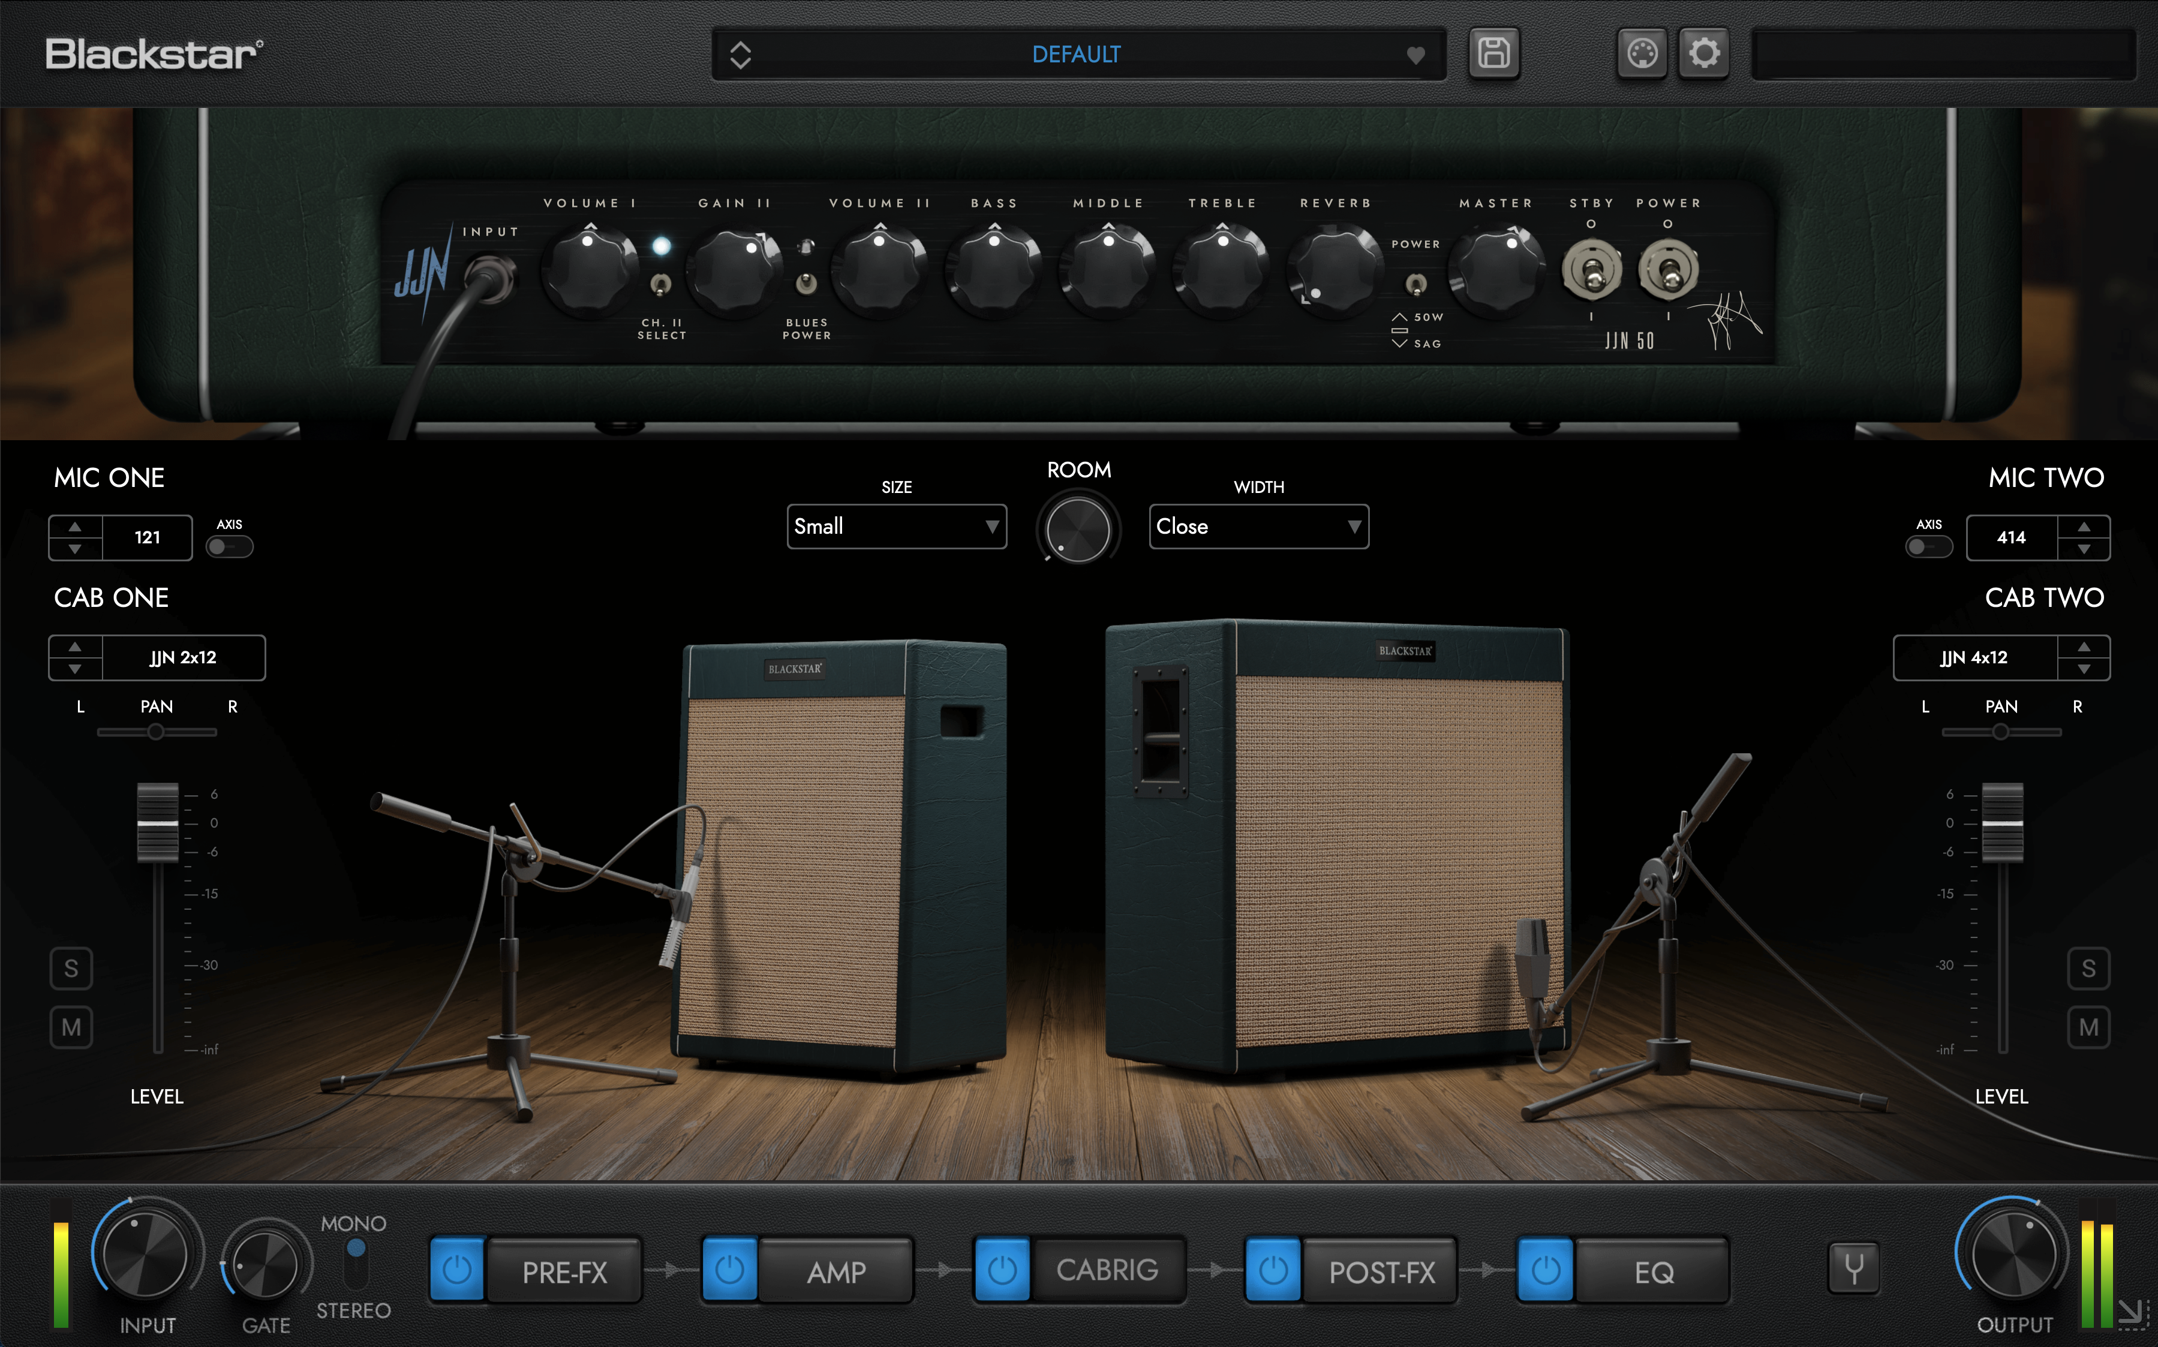2158x1347 pixels.
Task: Click the save preset floppy disk icon
Action: click(1493, 53)
